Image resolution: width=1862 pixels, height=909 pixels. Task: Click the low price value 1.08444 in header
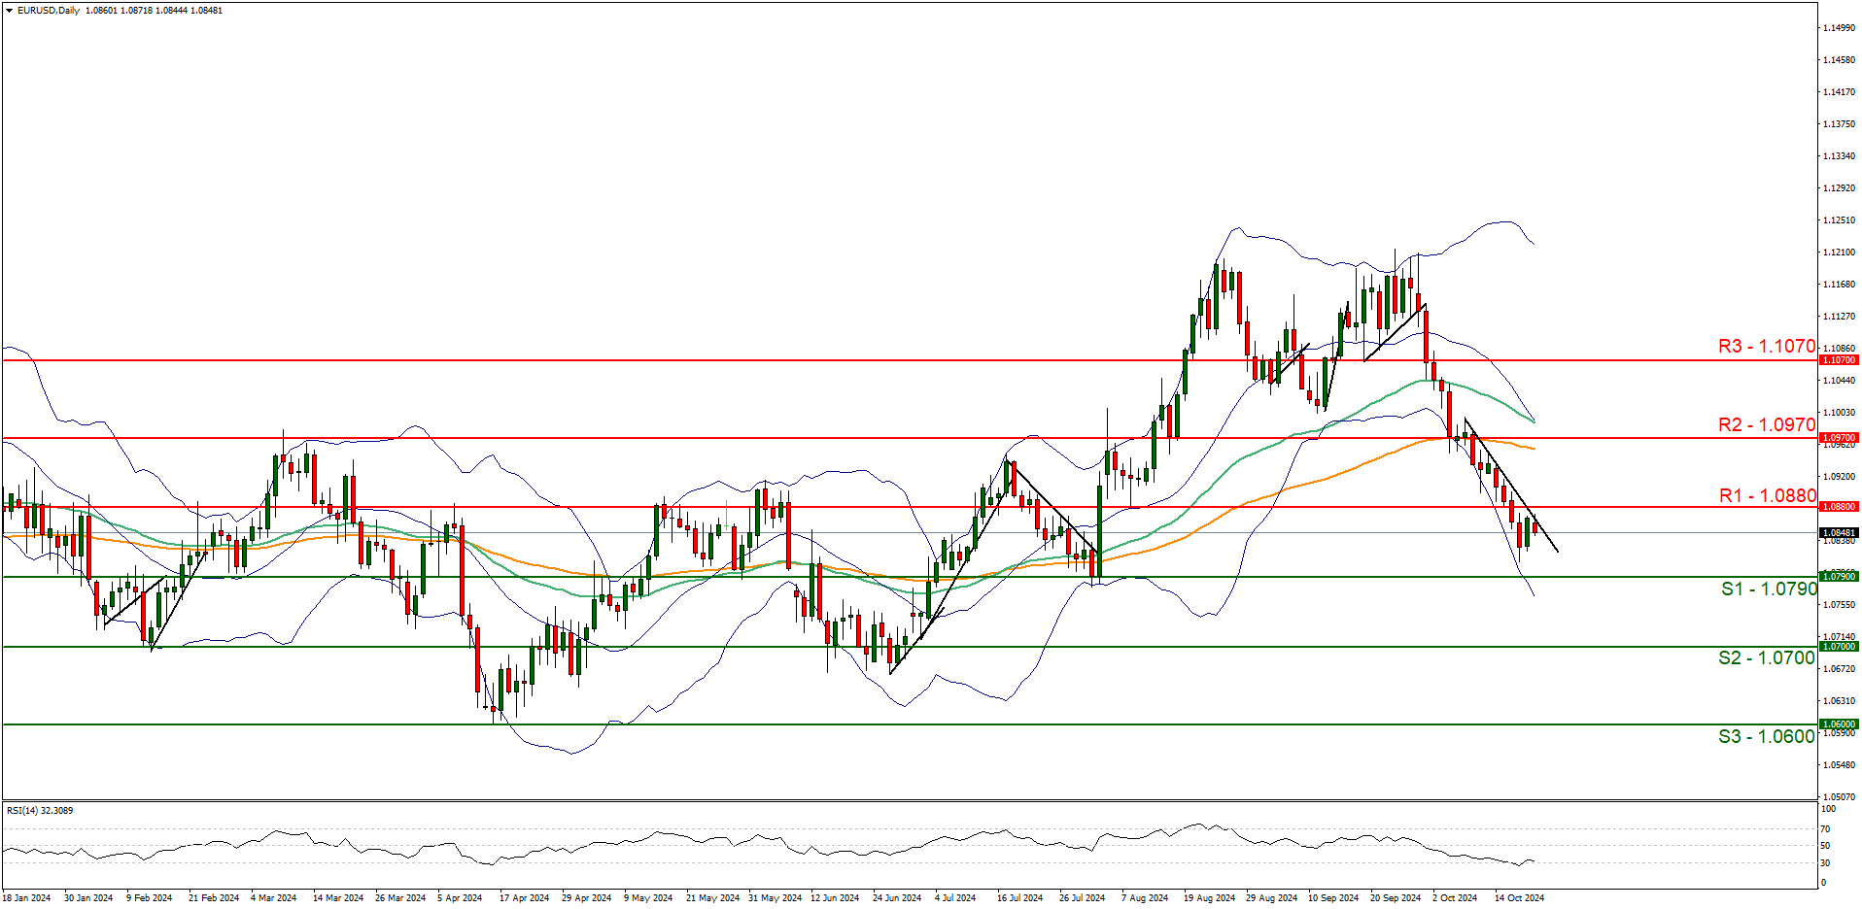tap(171, 11)
